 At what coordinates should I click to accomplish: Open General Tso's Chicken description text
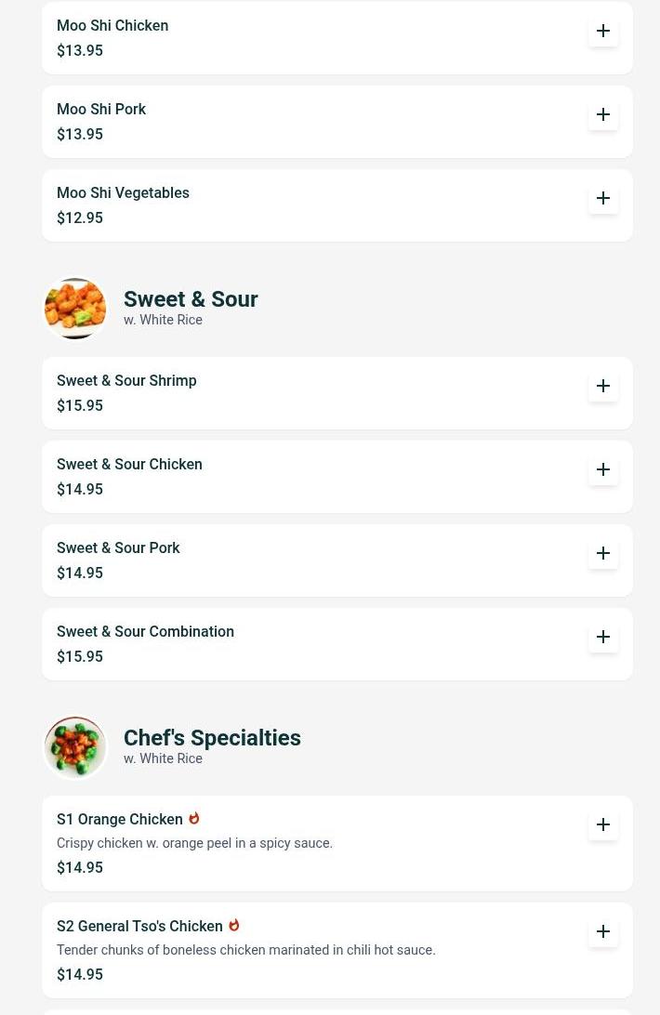246,950
